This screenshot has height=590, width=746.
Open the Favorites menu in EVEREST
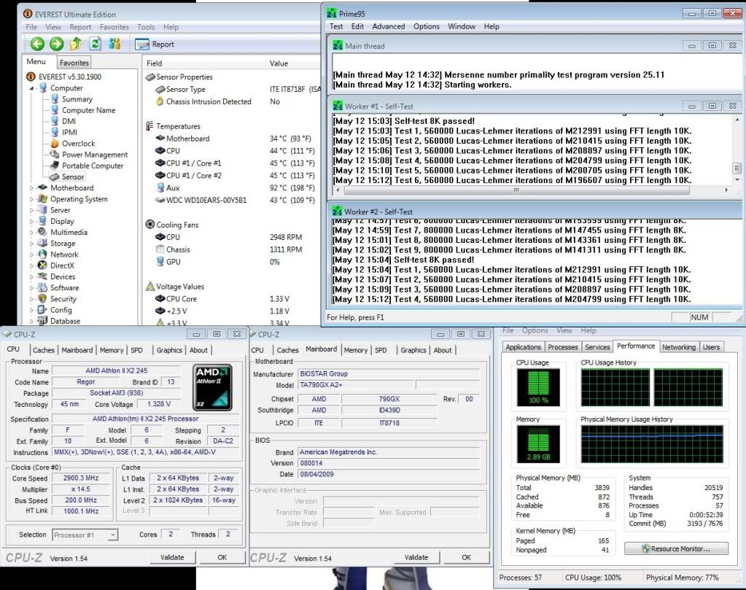pos(114,27)
